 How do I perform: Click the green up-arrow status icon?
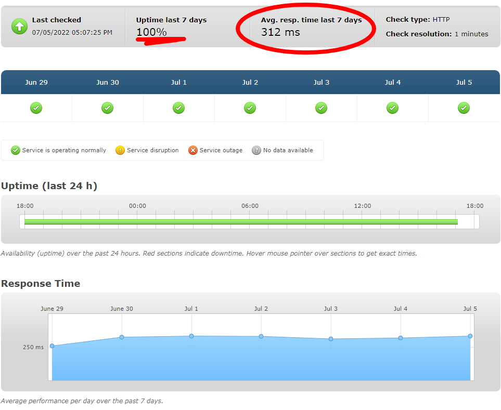point(19,26)
